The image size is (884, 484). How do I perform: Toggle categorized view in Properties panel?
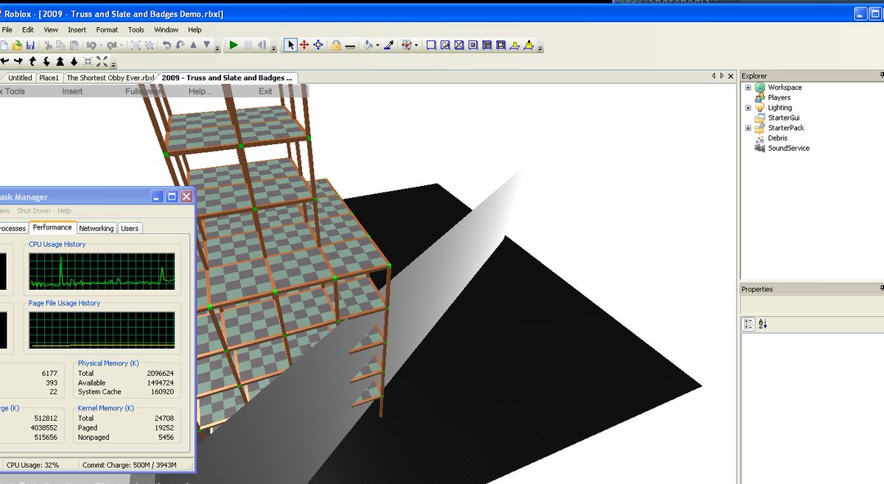pos(748,324)
